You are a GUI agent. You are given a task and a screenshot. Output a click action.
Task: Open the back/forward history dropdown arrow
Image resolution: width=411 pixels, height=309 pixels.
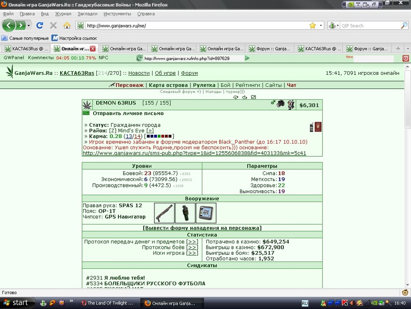pos(28,26)
